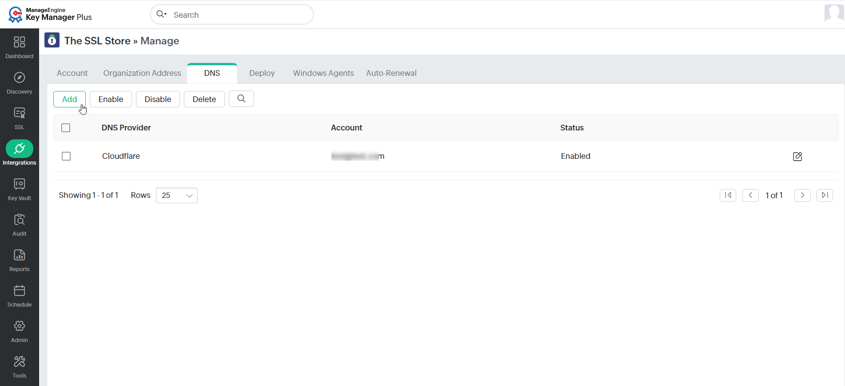Open the user profile avatar
Image resolution: width=845 pixels, height=386 pixels.
[x=834, y=13]
